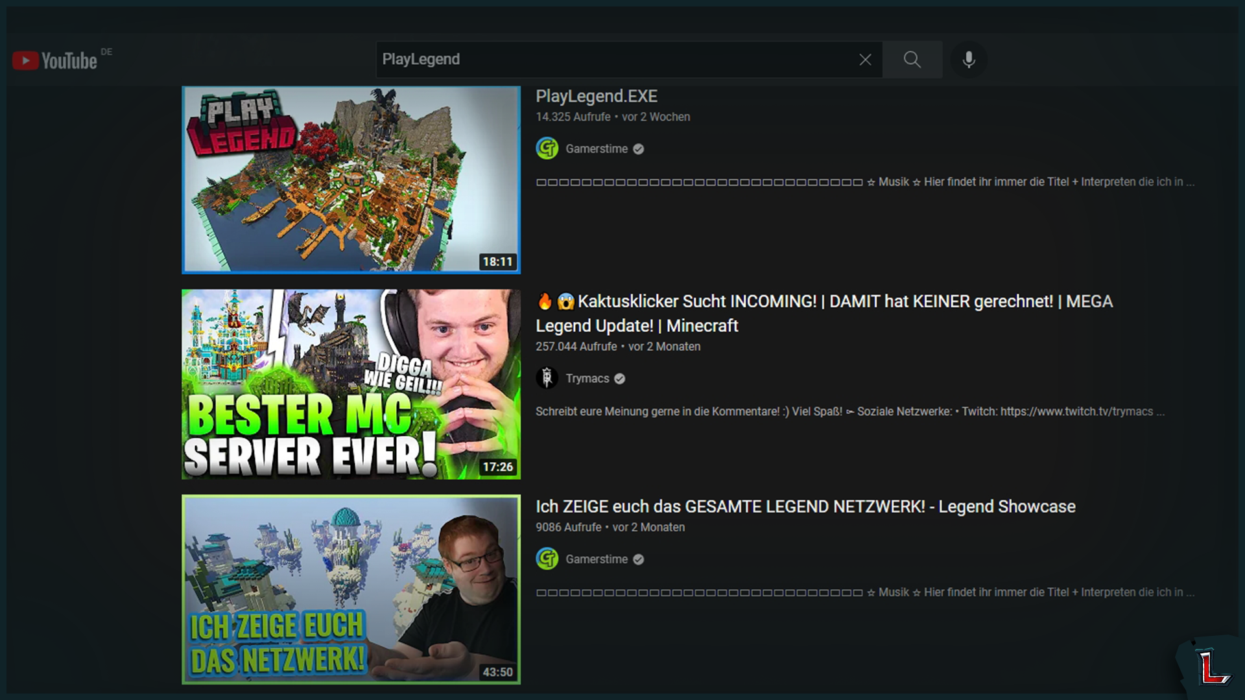Click verified badge beside Gamerstime under PlayLegend.EXE
The image size is (1245, 700).
[x=639, y=149]
